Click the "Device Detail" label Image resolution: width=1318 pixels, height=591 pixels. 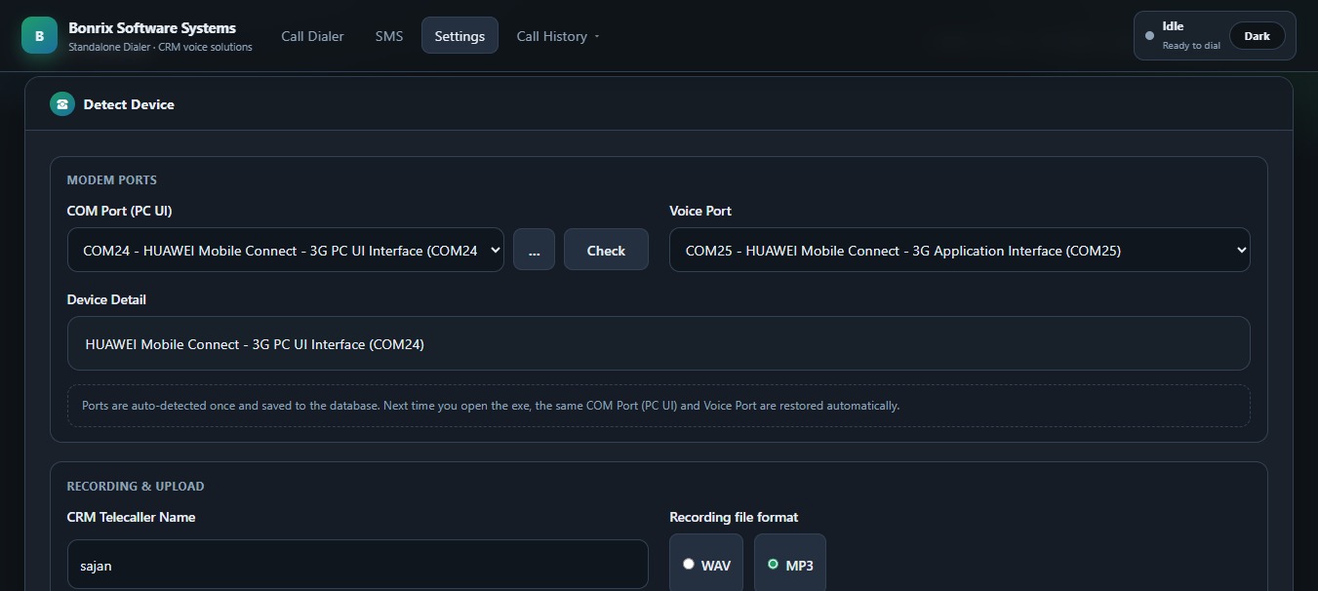pos(106,299)
